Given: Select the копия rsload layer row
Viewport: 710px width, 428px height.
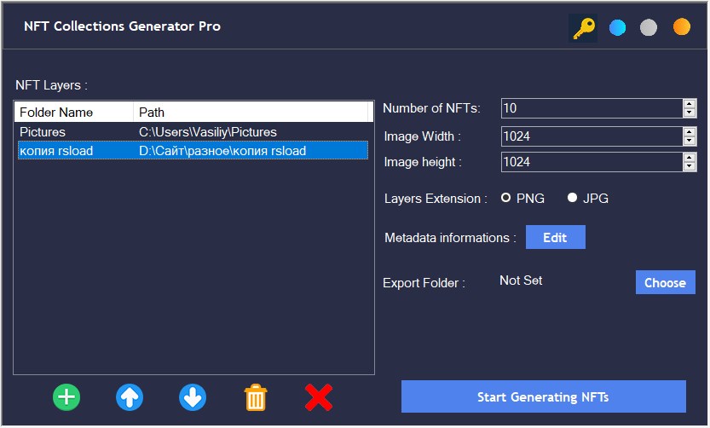Looking at the screenshot, I should (x=193, y=151).
